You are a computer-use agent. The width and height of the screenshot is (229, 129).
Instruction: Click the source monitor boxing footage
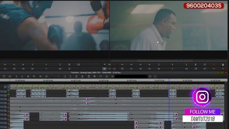click(x=54, y=25)
